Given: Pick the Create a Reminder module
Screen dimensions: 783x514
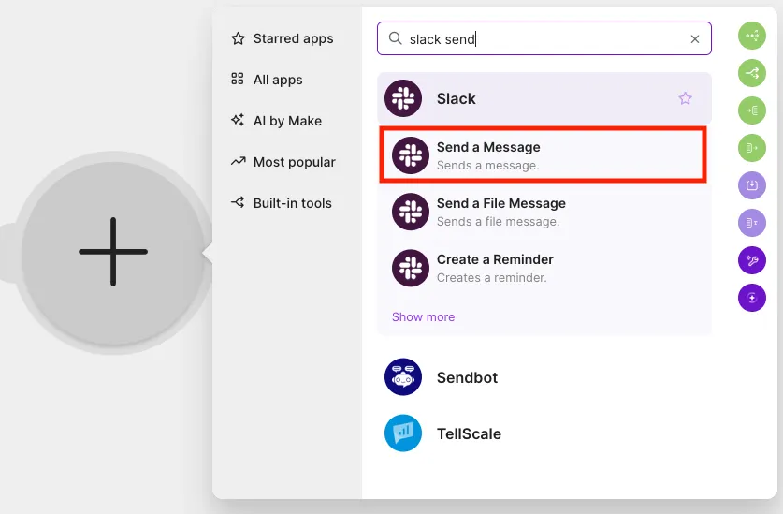Looking at the screenshot, I should (544, 268).
